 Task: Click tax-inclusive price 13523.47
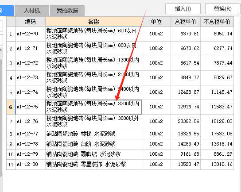tap(186, 165)
